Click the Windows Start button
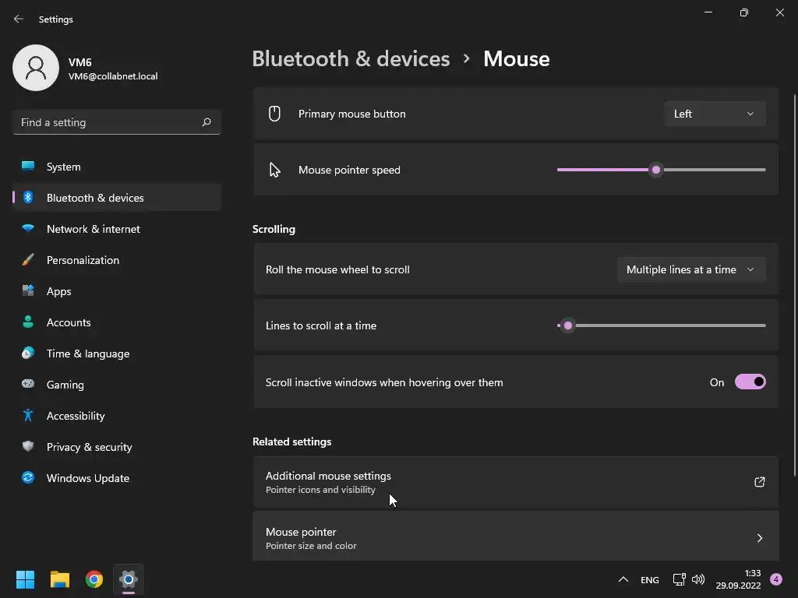Viewport: 798px width, 598px height. click(x=26, y=579)
